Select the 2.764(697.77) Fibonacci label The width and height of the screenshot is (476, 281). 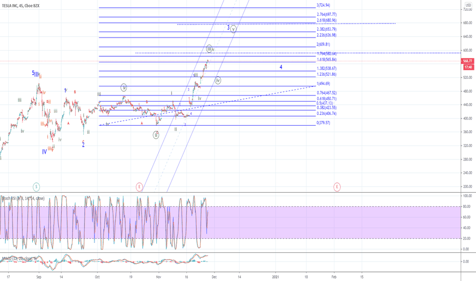click(327, 14)
